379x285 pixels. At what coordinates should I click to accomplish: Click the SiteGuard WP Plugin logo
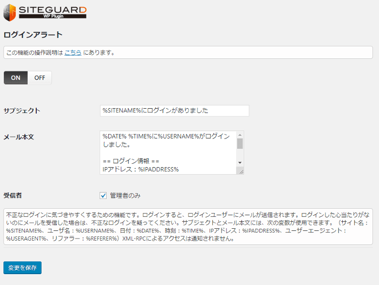coord(45,12)
